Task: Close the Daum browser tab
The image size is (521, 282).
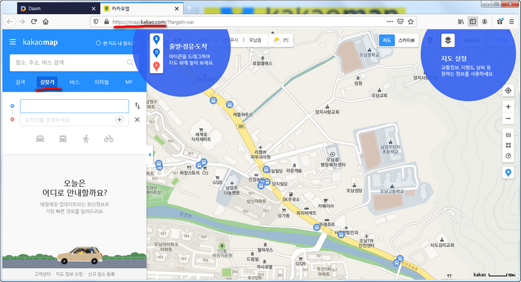Action: 93,9
